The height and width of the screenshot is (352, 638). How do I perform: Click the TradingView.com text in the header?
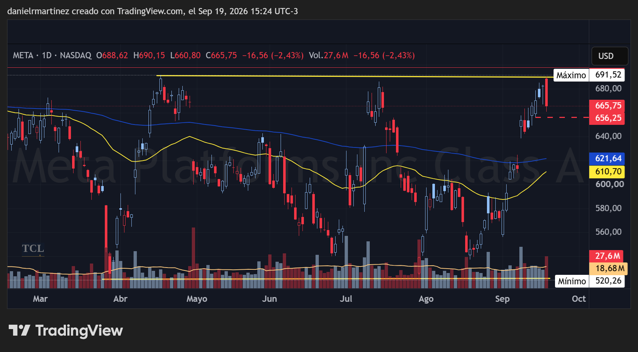point(150,11)
